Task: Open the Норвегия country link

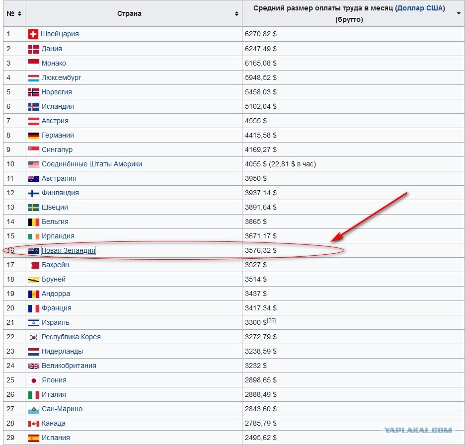Action: pos(57,92)
